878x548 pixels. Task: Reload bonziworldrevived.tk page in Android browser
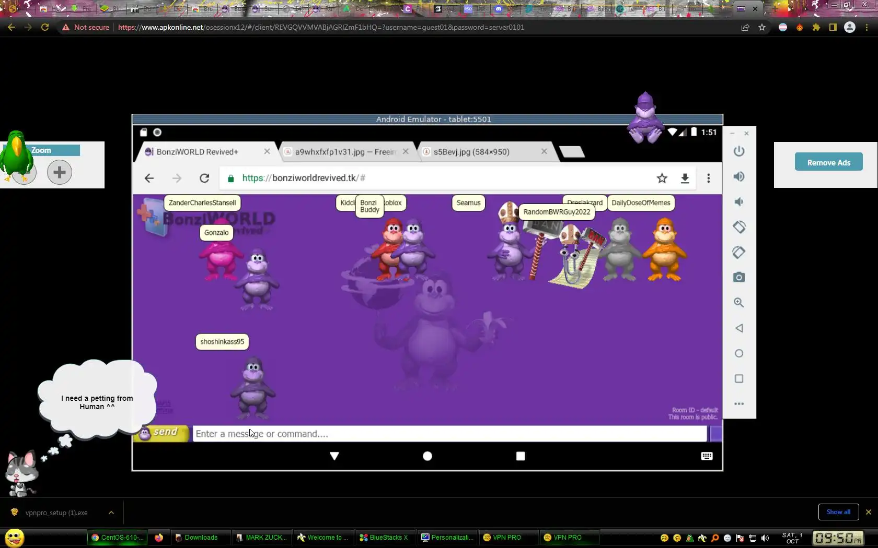(204, 178)
